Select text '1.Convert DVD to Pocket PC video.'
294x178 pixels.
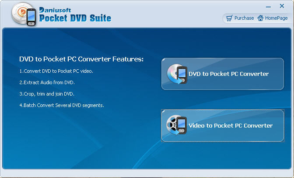pyautogui.click(x=56, y=71)
